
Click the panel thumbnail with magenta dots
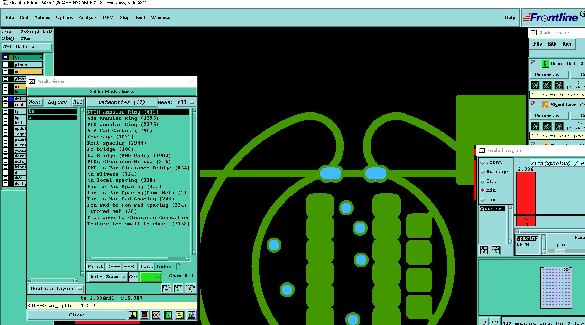coord(556,287)
